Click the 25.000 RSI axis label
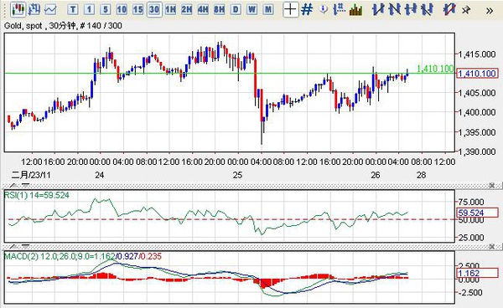The width and height of the screenshot is (503, 308). (x=471, y=238)
